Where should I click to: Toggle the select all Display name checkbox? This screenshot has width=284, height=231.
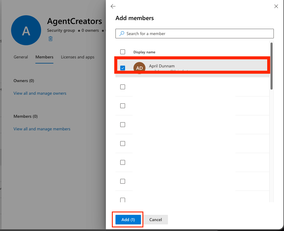pyautogui.click(x=123, y=52)
